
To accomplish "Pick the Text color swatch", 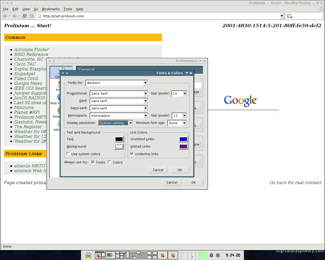I will [x=119, y=139].
